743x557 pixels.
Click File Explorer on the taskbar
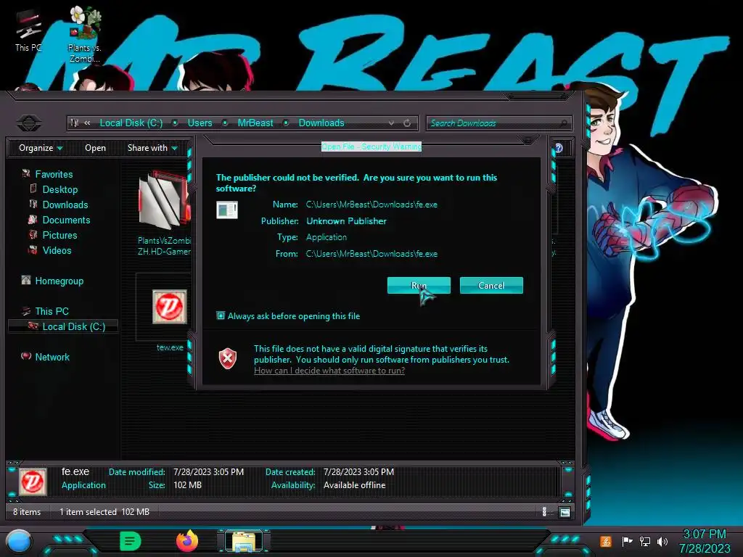click(244, 541)
